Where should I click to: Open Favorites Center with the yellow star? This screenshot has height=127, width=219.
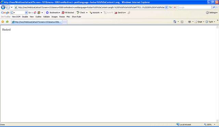coord(3,22)
